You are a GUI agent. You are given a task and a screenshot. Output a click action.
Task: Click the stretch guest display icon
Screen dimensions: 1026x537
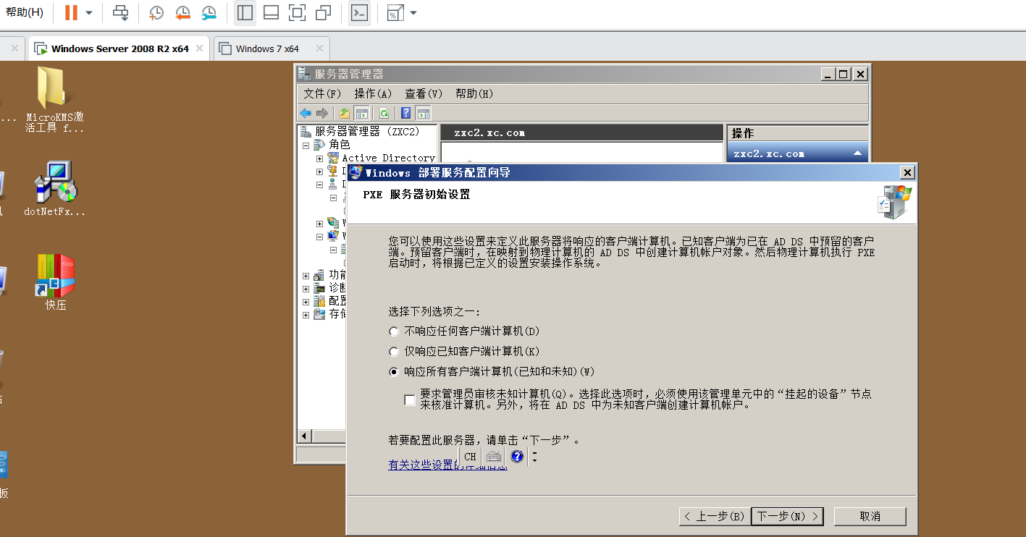(x=395, y=13)
